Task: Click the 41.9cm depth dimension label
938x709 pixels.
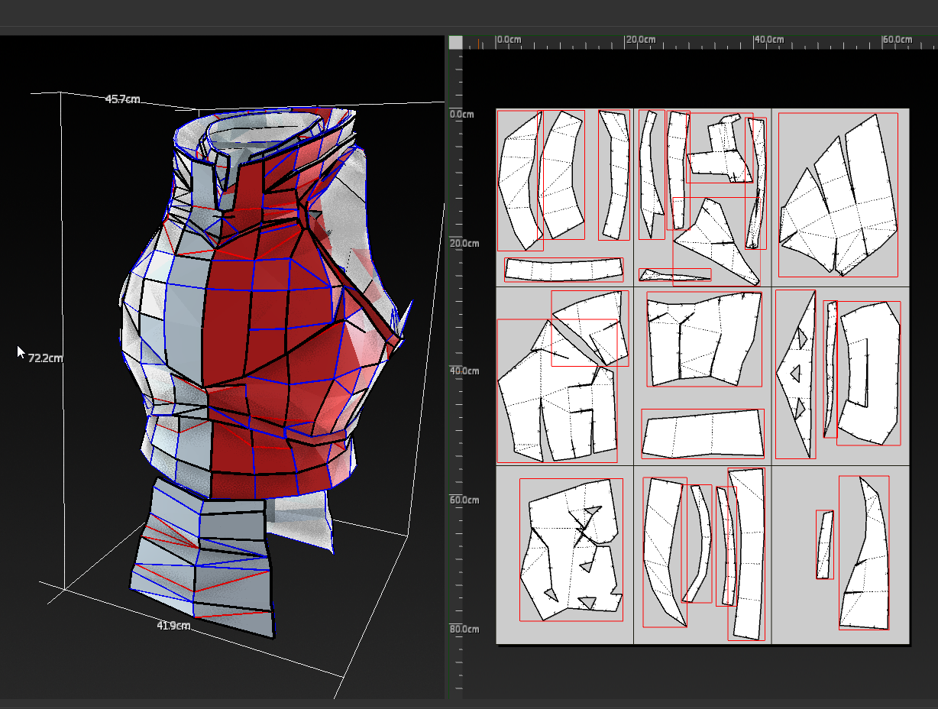Action: click(173, 626)
